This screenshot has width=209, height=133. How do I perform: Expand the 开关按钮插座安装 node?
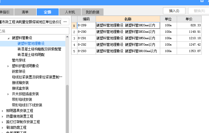pyautogui.click(x=8, y=94)
